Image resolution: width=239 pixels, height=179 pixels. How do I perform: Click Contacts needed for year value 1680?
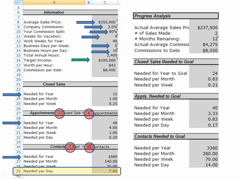105,156
